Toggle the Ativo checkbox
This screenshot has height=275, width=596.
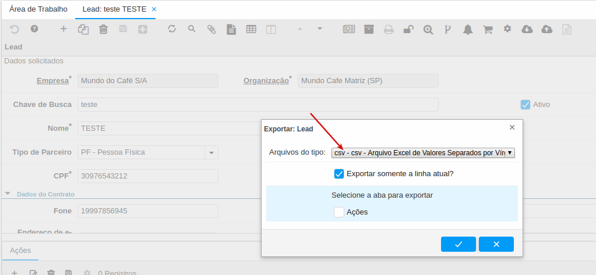click(526, 105)
